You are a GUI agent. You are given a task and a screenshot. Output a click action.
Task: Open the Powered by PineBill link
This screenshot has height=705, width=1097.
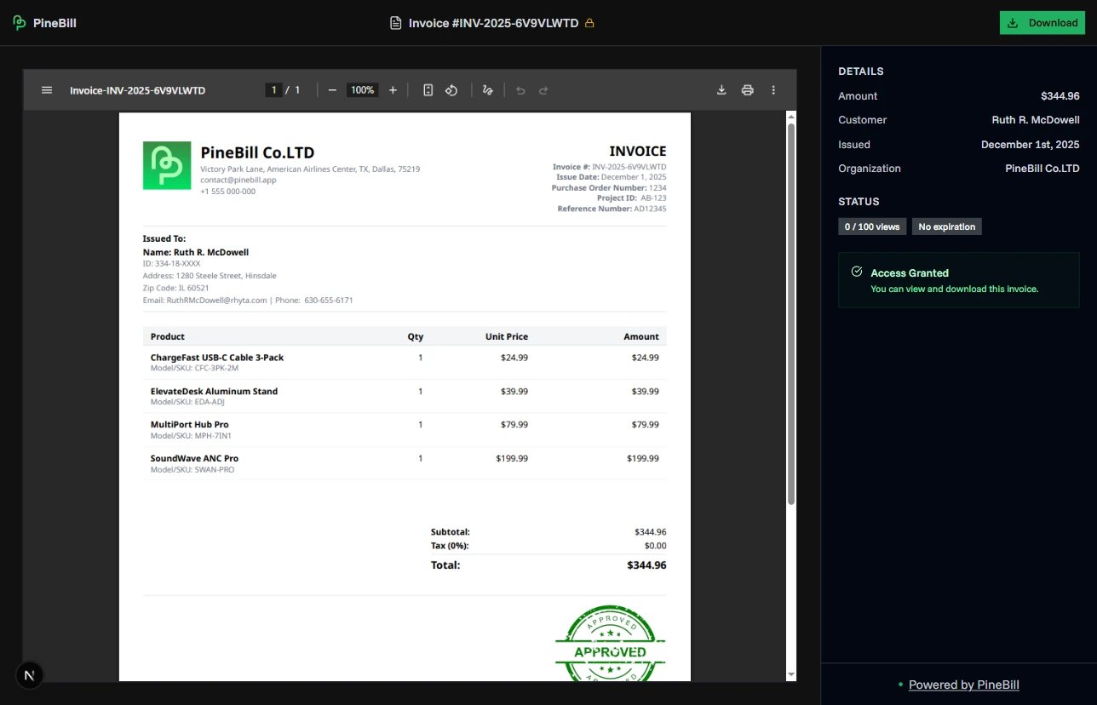tap(963, 684)
